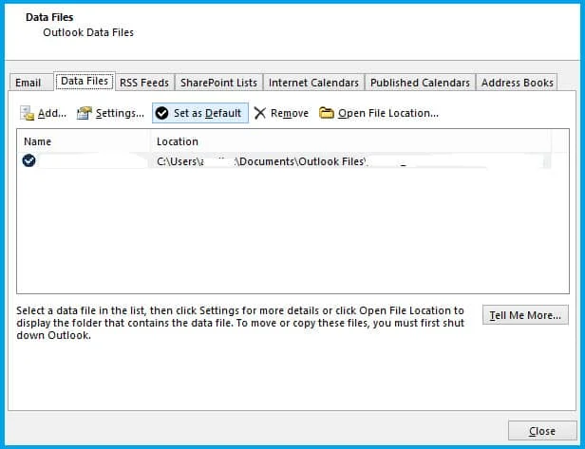Select default data file checkmark icon
This screenshot has height=449, width=585.
coord(28,160)
